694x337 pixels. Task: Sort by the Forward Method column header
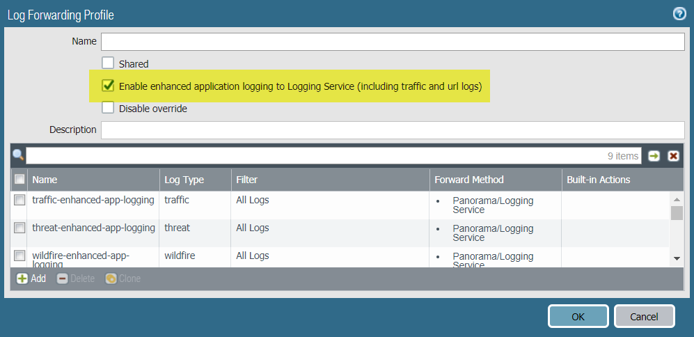pyautogui.click(x=468, y=180)
